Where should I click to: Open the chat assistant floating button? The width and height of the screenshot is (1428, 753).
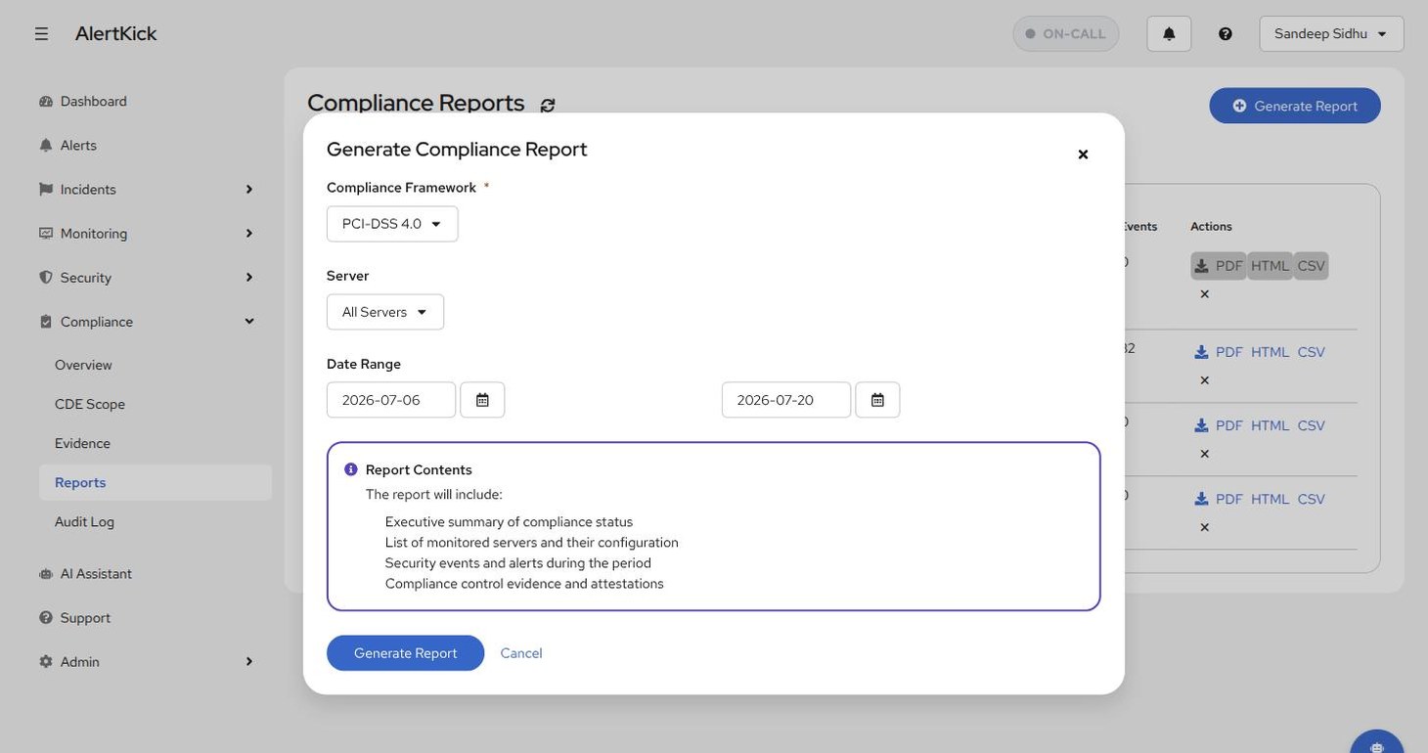point(1377,745)
